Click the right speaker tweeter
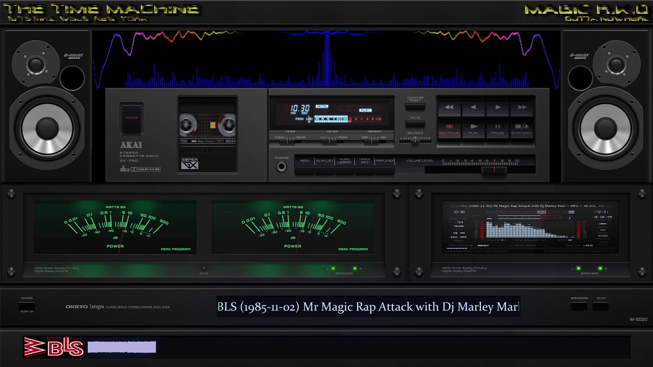This screenshot has width=653, height=367. tap(617, 64)
